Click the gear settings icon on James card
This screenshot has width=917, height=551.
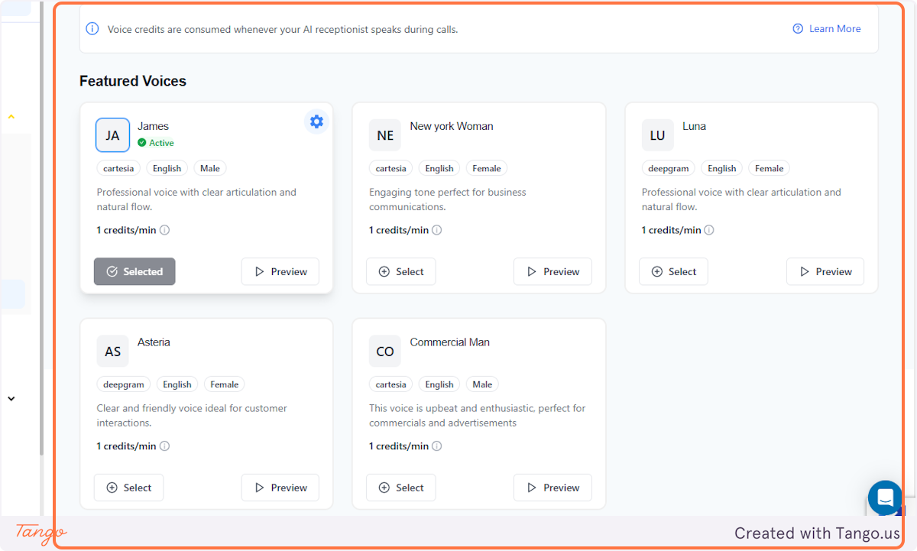coord(316,121)
